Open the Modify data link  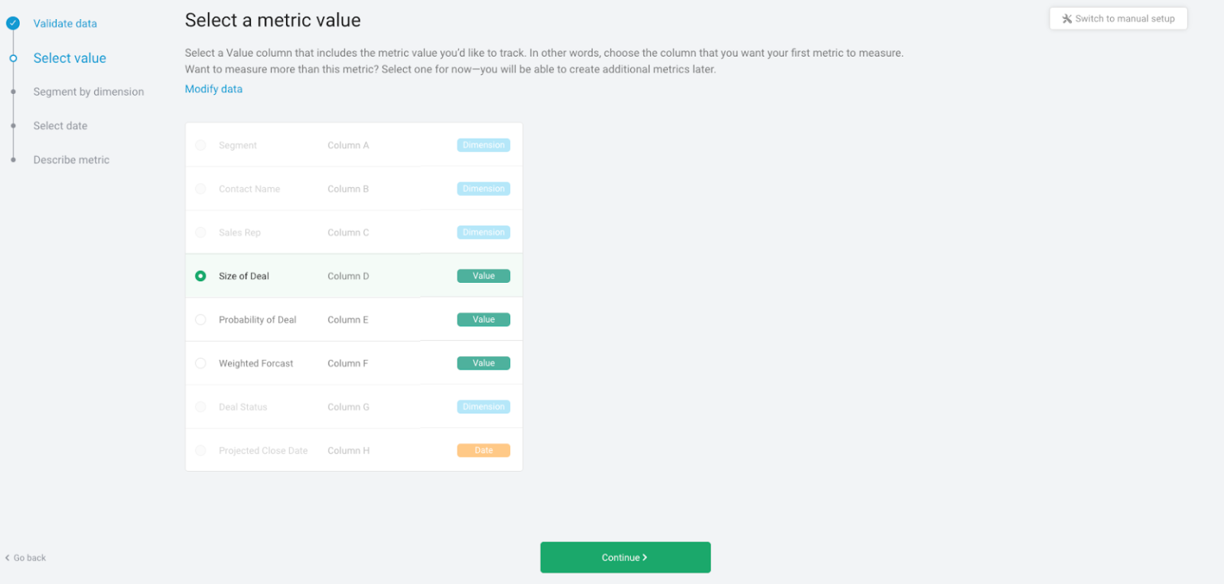pyautogui.click(x=214, y=88)
